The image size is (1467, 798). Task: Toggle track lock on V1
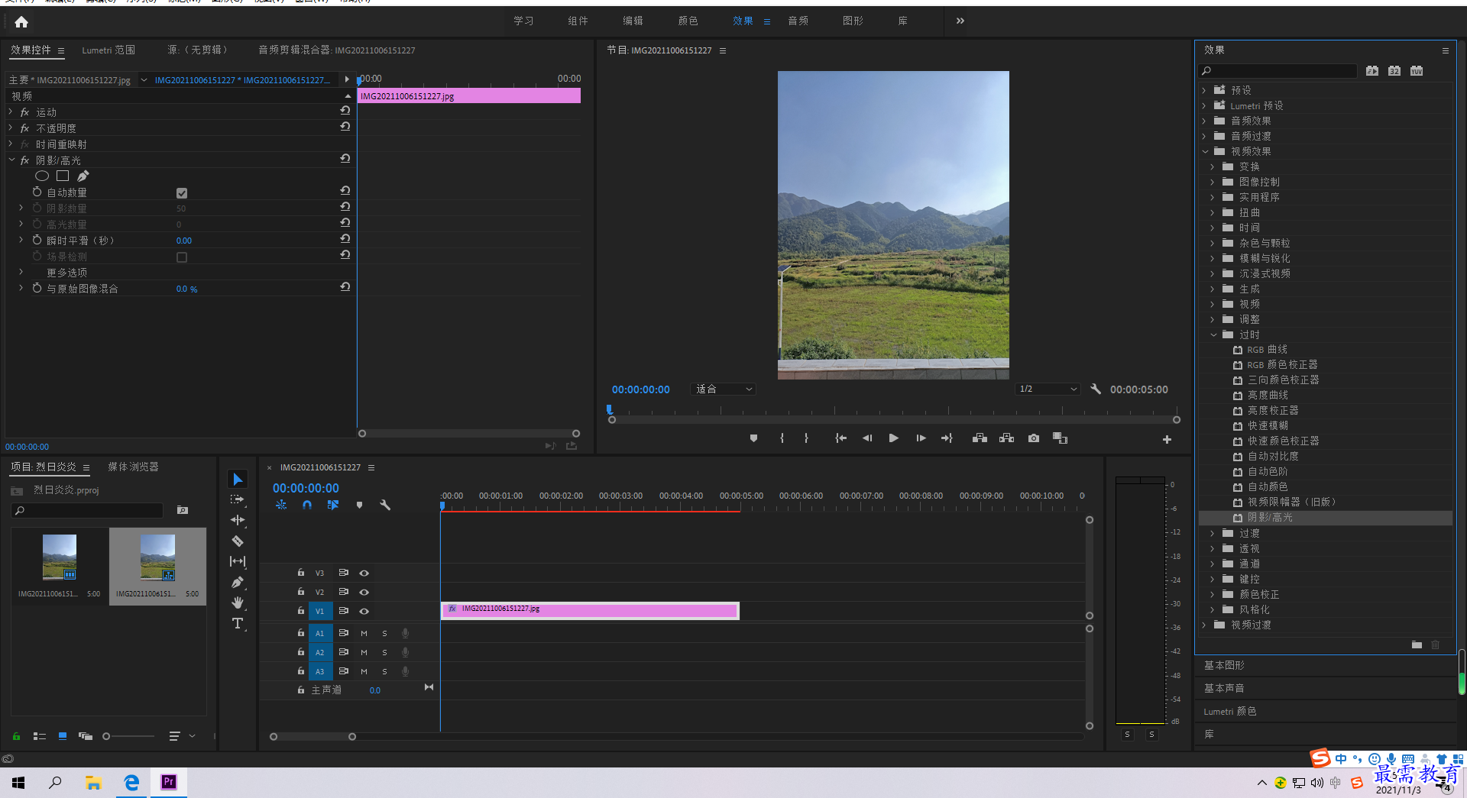click(301, 610)
